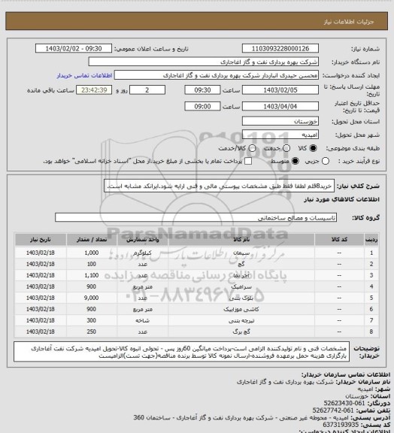Click the remaining days field showing 2
Image resolution: width=394 pixels, height=433 pixels.
(x=147, y=90)
